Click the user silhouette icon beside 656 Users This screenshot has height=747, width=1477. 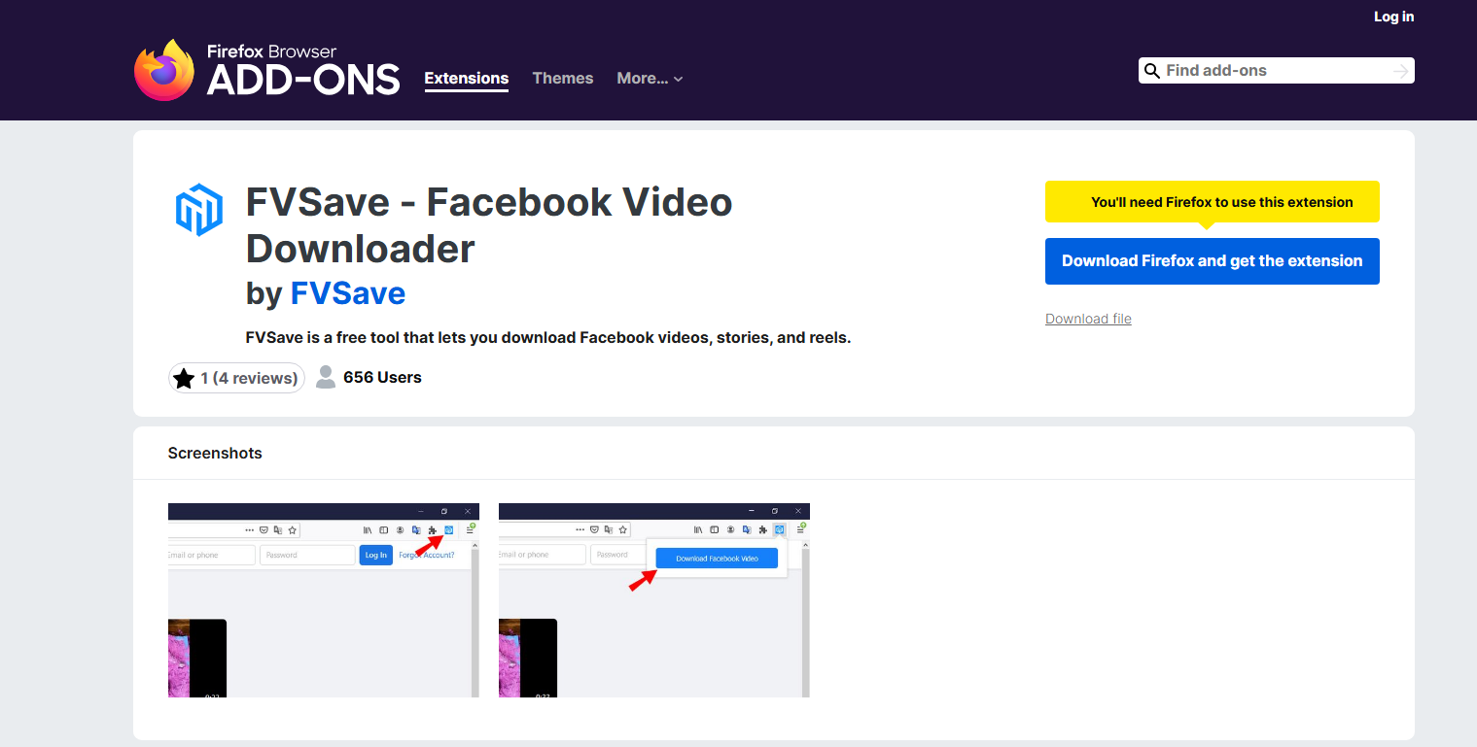click(326, 377)
